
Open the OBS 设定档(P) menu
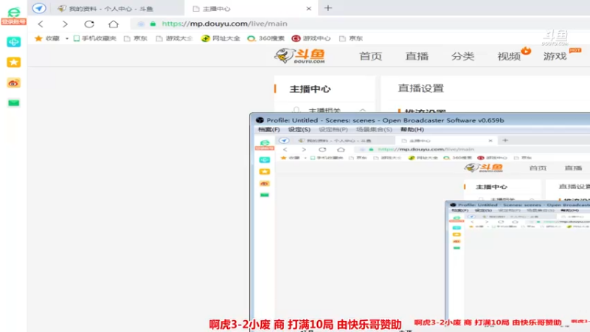tap(333, 130)
